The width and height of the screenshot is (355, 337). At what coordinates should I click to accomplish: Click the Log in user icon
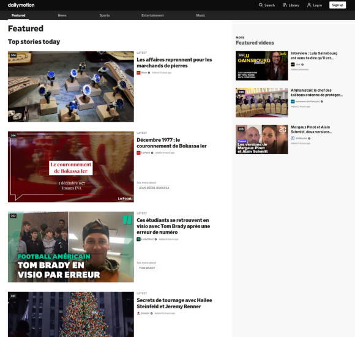pos(309,5)
